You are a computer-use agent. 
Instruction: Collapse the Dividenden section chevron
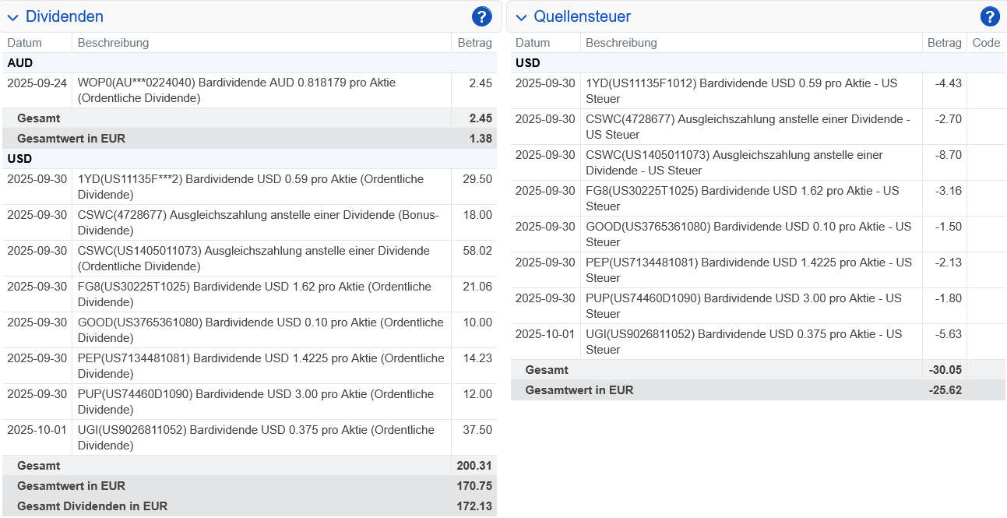[x=12, y=17]
